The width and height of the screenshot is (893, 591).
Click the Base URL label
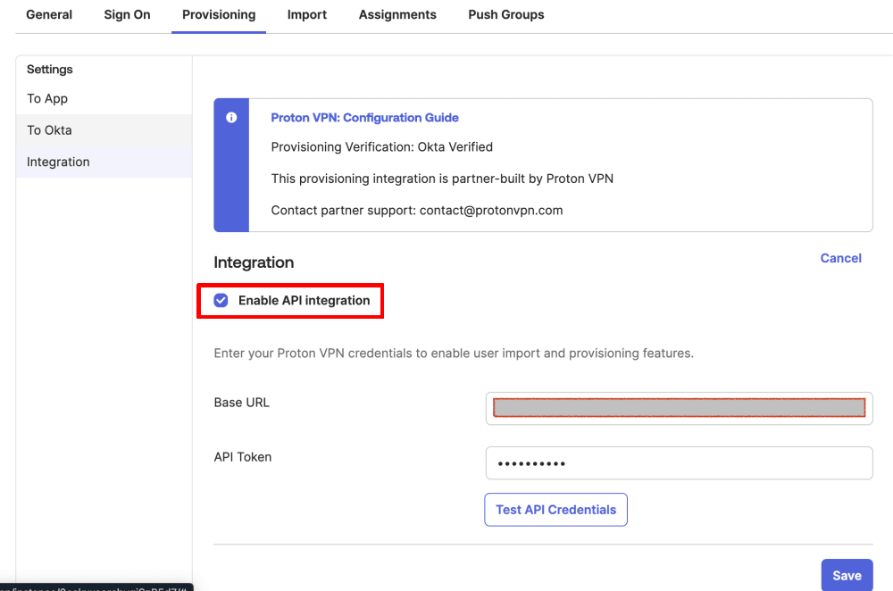click(x=241, y=403)
